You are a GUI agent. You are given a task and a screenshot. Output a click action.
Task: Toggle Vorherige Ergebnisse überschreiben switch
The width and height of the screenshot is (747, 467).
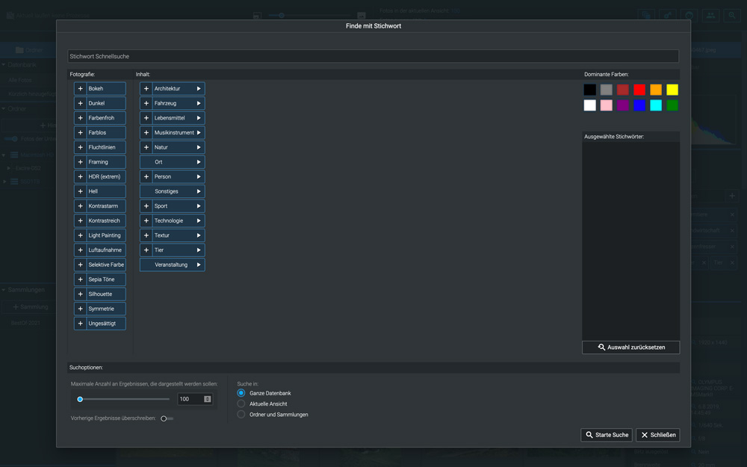pos(167,418)
